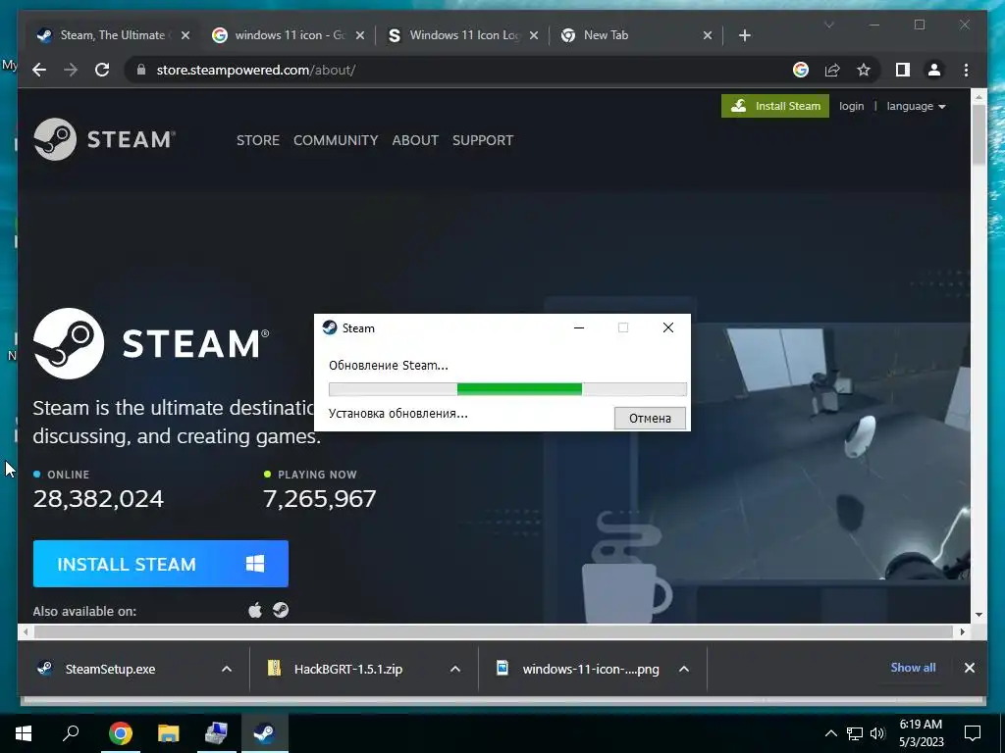This screenshot has height=753, width=1005.
Task: Open the Chrome profile icon
Action: (934, 70)
